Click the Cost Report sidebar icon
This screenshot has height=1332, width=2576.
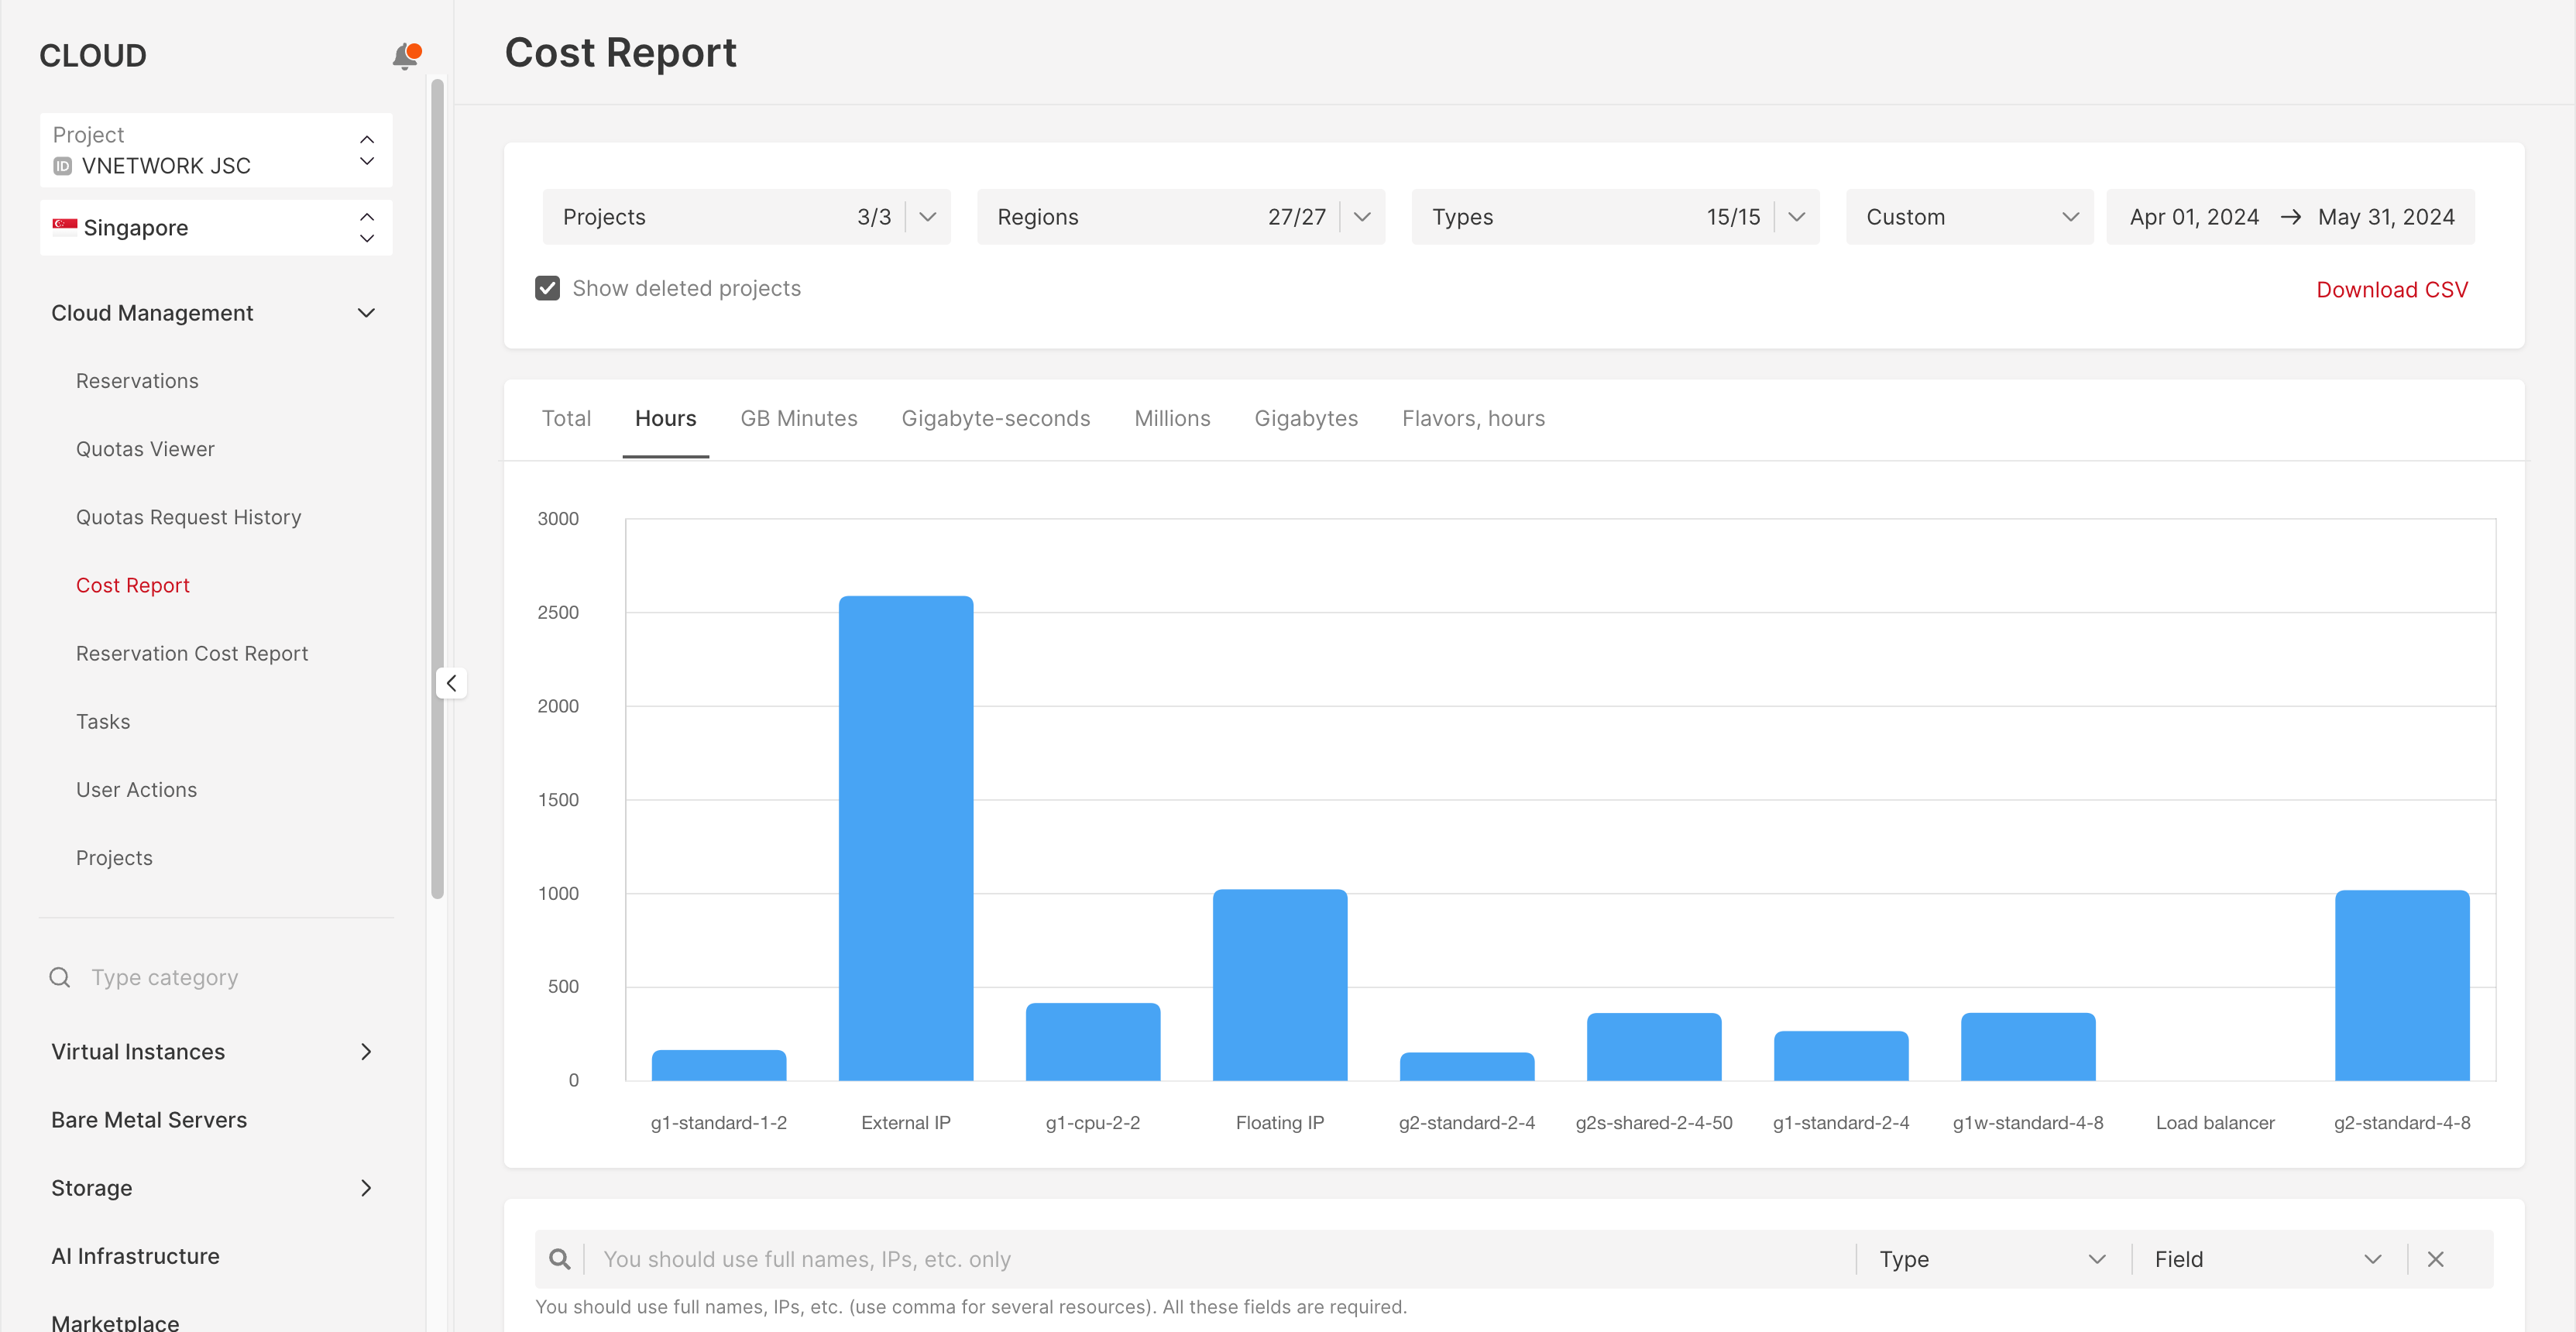(x=132, y=585)
